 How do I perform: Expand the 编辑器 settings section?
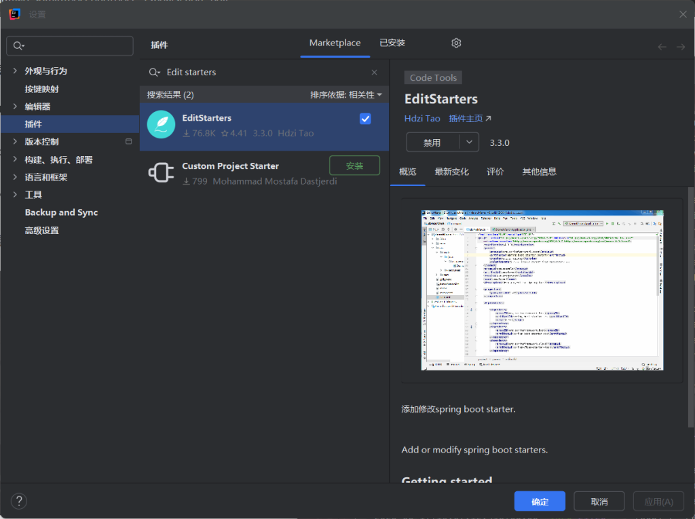tap(15, 107)
